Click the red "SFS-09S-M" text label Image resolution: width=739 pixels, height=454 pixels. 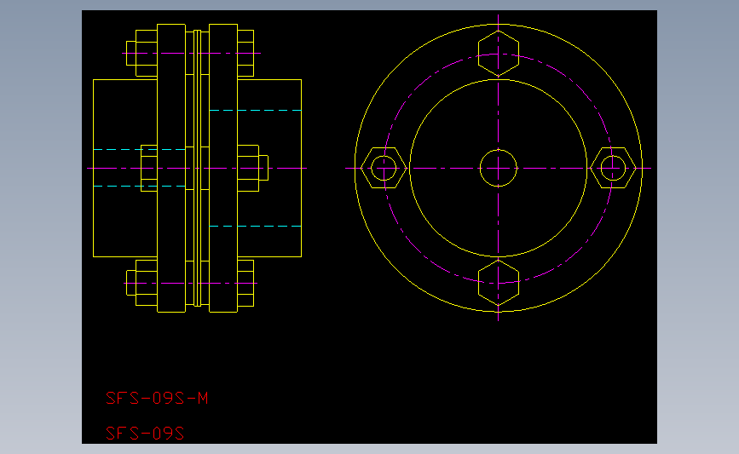157,399
